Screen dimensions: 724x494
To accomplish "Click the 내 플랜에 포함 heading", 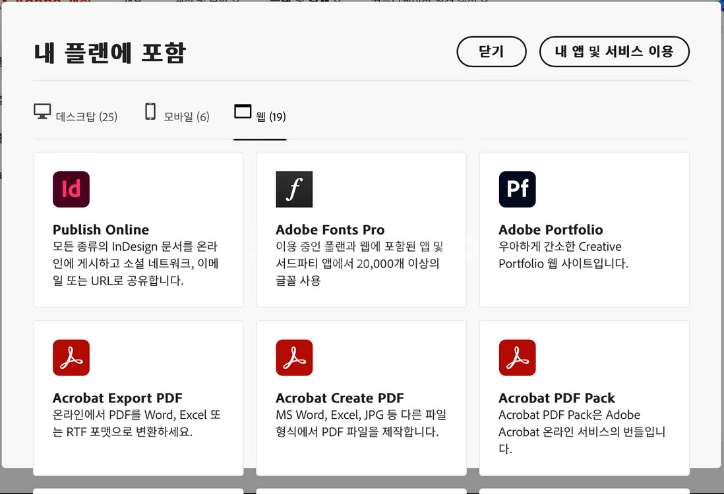I will 110,53.
